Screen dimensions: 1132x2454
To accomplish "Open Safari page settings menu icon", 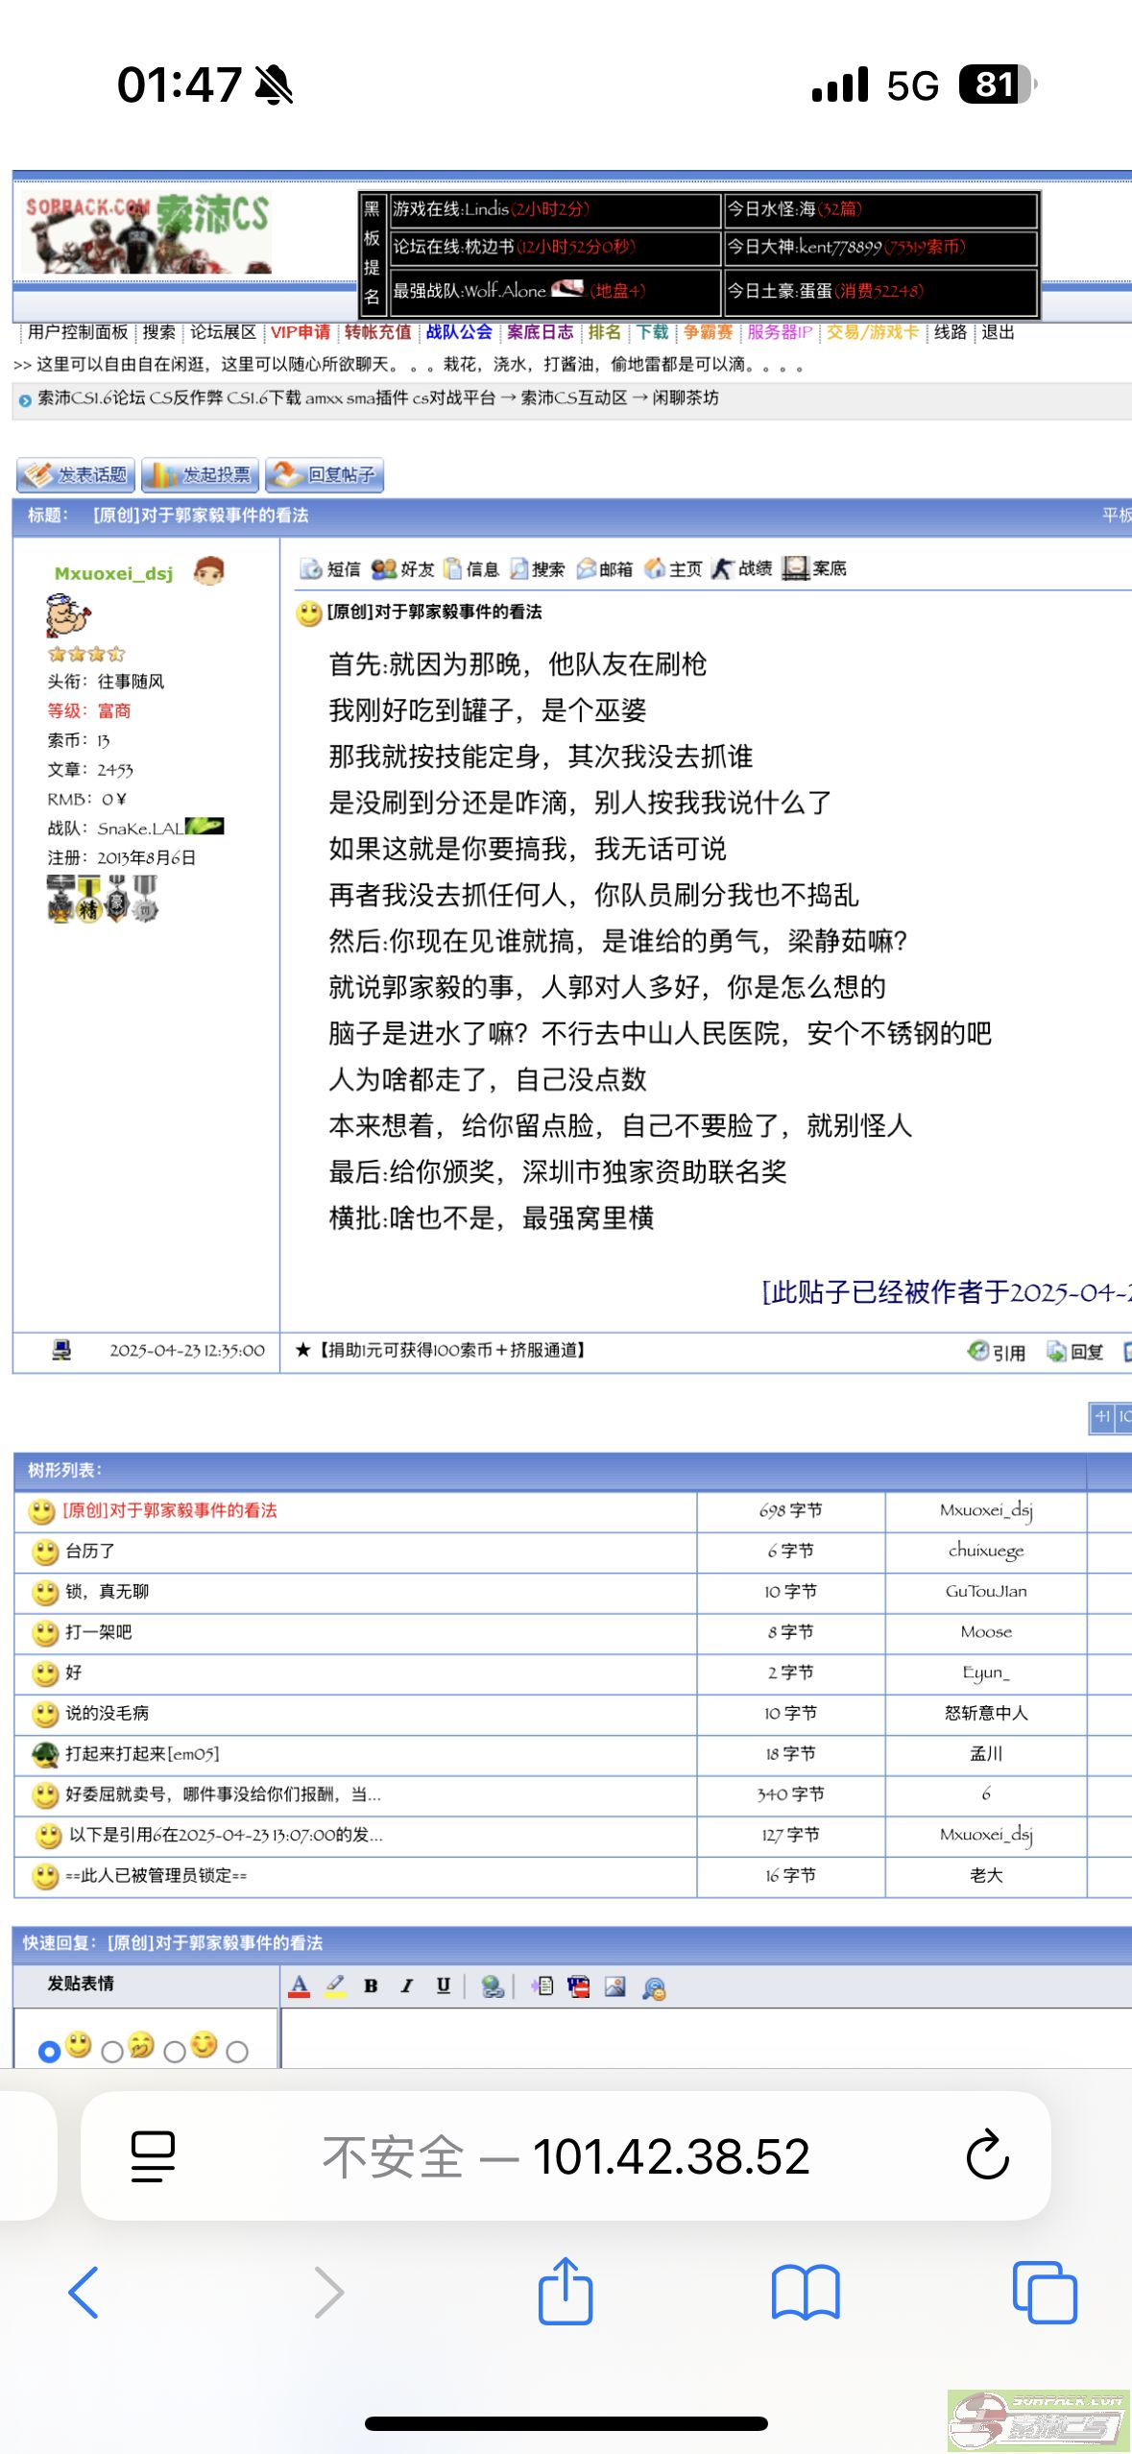I will (x=152, y=2155).
